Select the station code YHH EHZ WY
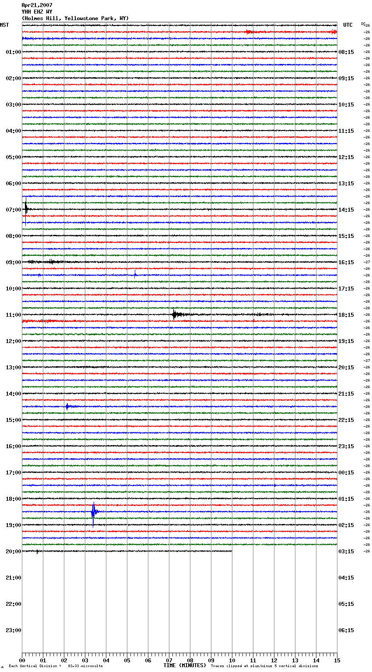The image size is (372, 672). pyautogui.click(x=37, y=12)
